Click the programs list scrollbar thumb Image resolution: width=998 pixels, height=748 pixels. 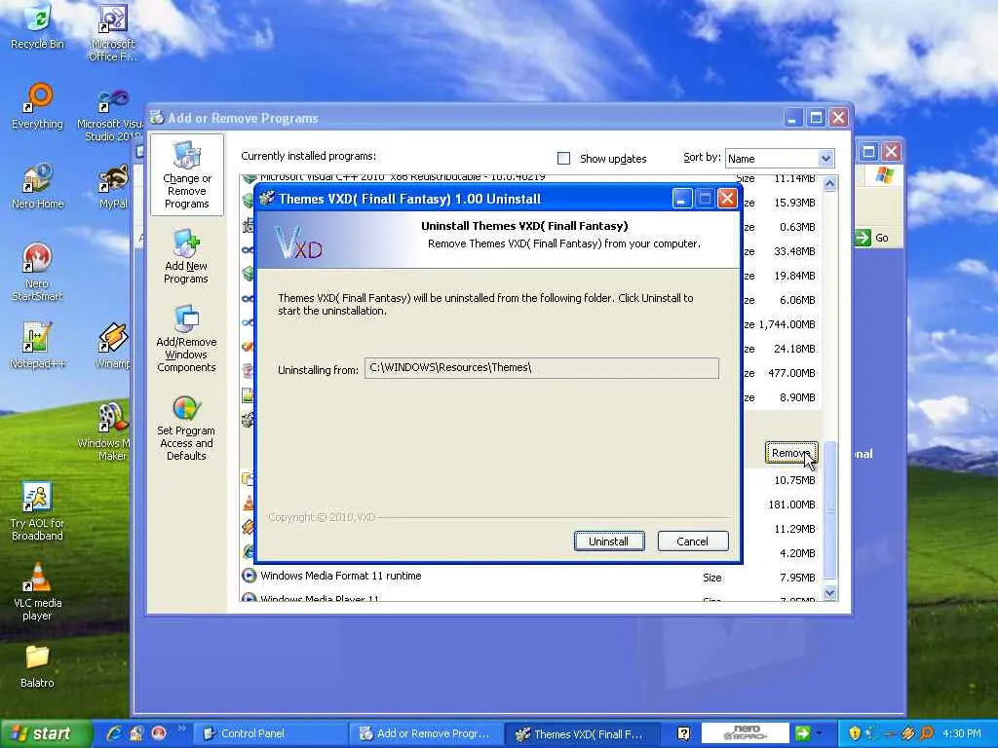pyautogui.click(x=829, y=510)
